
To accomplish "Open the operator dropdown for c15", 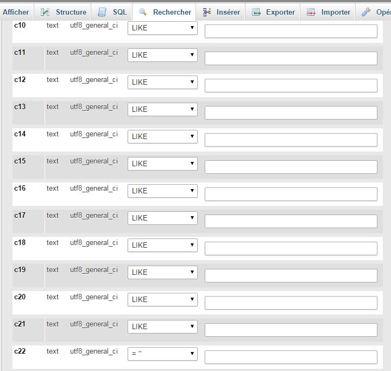I will coord(162,164).
